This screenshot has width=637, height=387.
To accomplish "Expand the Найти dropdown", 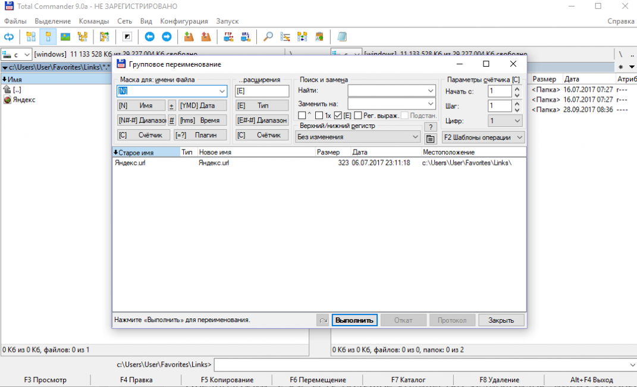I will point(431,91).
